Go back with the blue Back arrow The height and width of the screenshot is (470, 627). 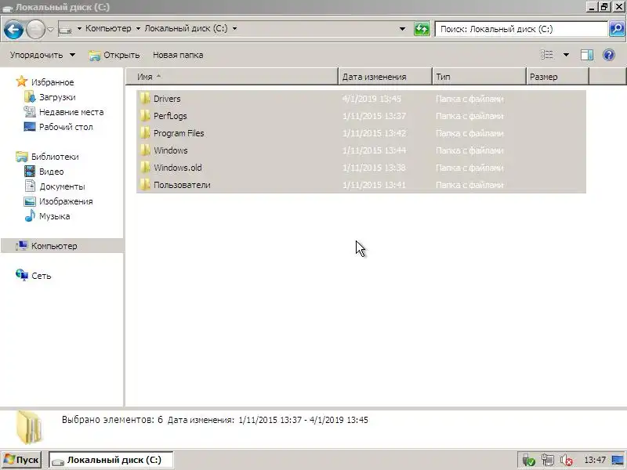coord(13,29)
